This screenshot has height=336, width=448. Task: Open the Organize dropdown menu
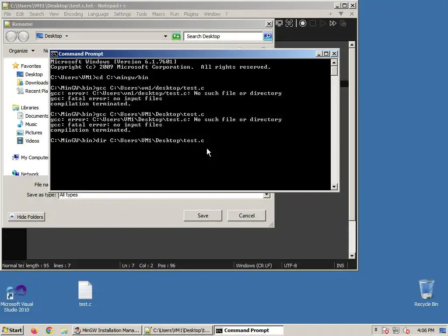pos(21,51)
